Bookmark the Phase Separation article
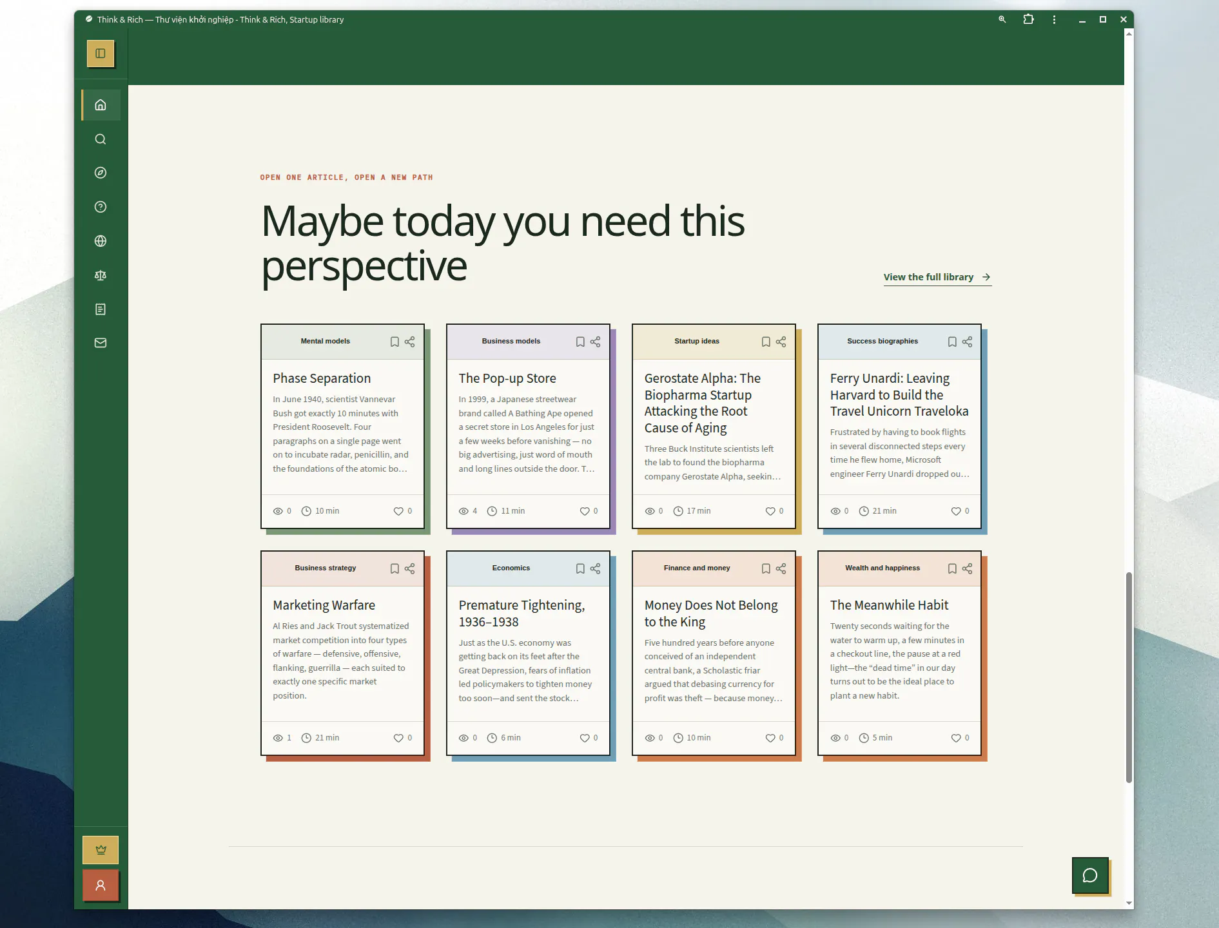The image size is (1219, 928). (x=395, y=342)
